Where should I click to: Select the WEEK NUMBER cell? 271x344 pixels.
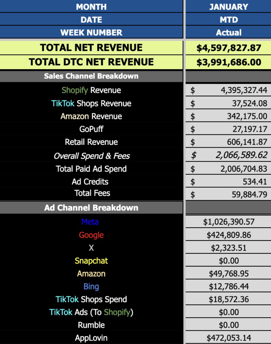pyautogui.click(x=91, y=32)
